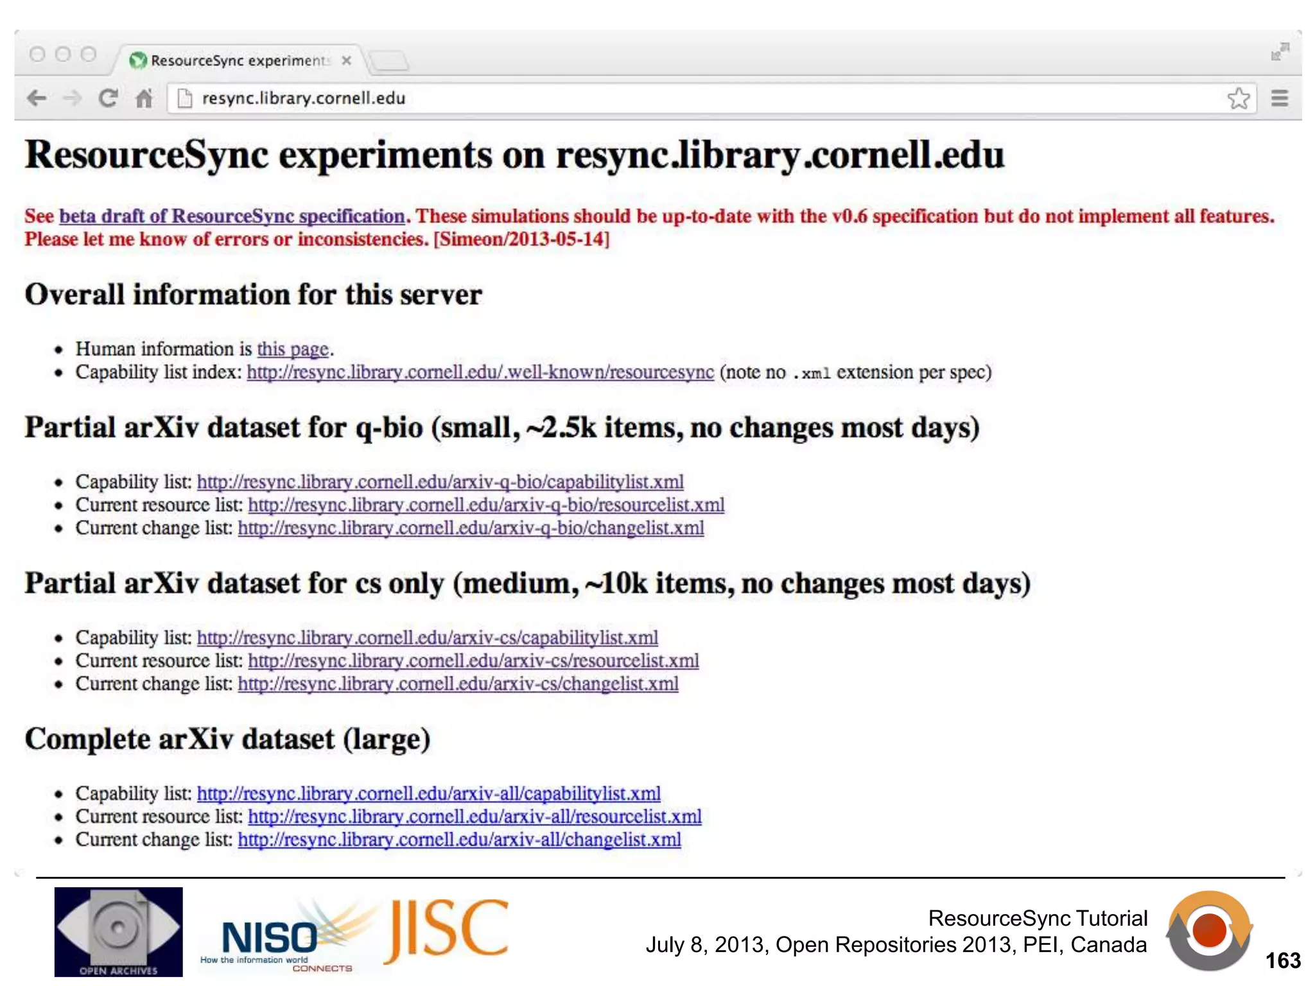The width and height of the screenshot is (1315, 986).
Task: Click the ResourceSync circular arrows logo
Action: 1209,931
